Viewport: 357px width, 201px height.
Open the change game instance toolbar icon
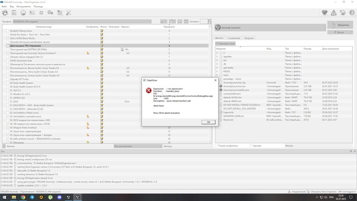(5, 13)
